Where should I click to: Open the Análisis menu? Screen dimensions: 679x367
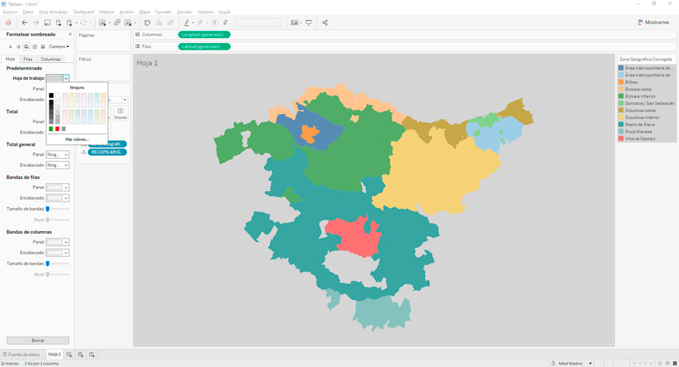(127, 12)
